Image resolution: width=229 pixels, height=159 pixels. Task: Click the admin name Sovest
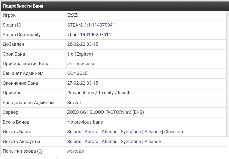74,103
